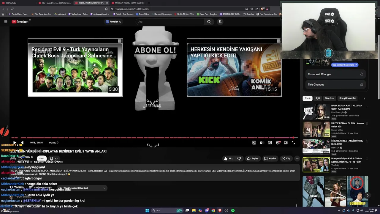Reload the page with refresh icon

click(12, 9)
